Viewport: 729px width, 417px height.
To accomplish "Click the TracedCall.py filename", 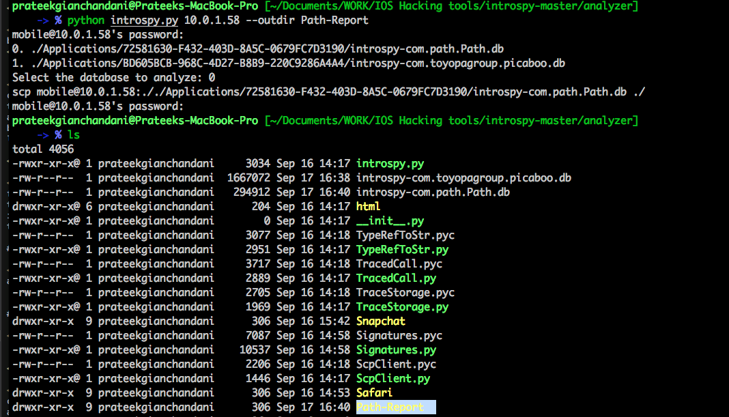I will pos(396,278).
